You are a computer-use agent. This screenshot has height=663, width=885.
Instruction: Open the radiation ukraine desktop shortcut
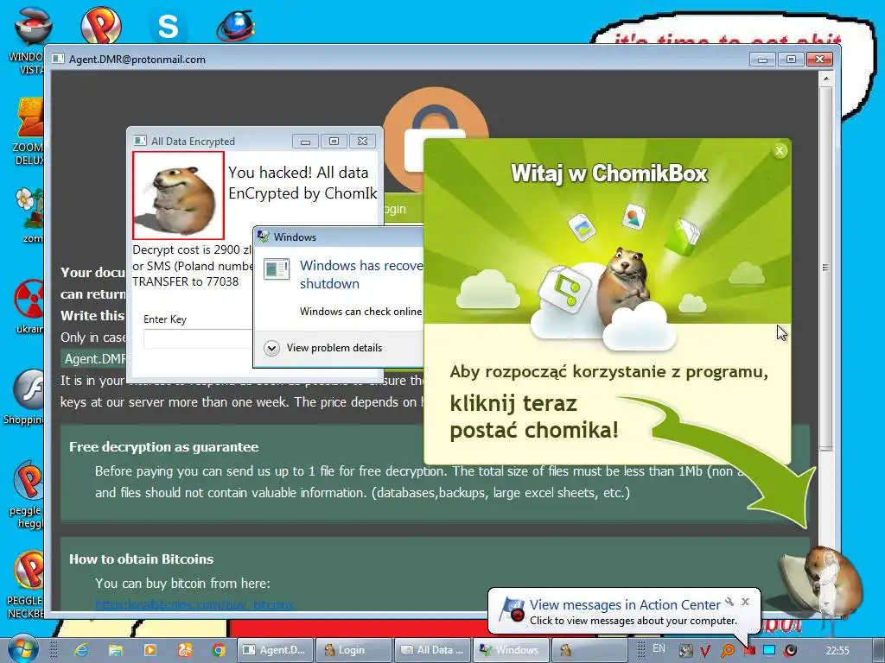(29, 306)
